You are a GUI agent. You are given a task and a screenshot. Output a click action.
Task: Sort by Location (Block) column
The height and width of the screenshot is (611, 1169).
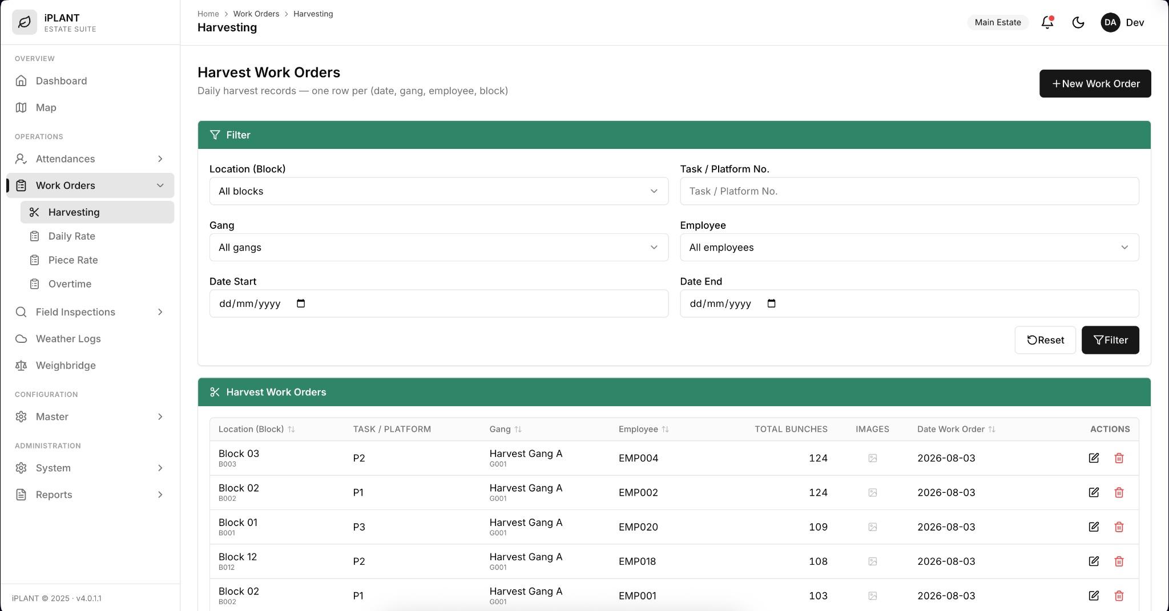[257, 429]
